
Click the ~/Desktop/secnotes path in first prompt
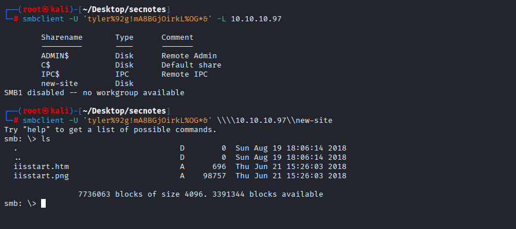(x=124, y=9)
